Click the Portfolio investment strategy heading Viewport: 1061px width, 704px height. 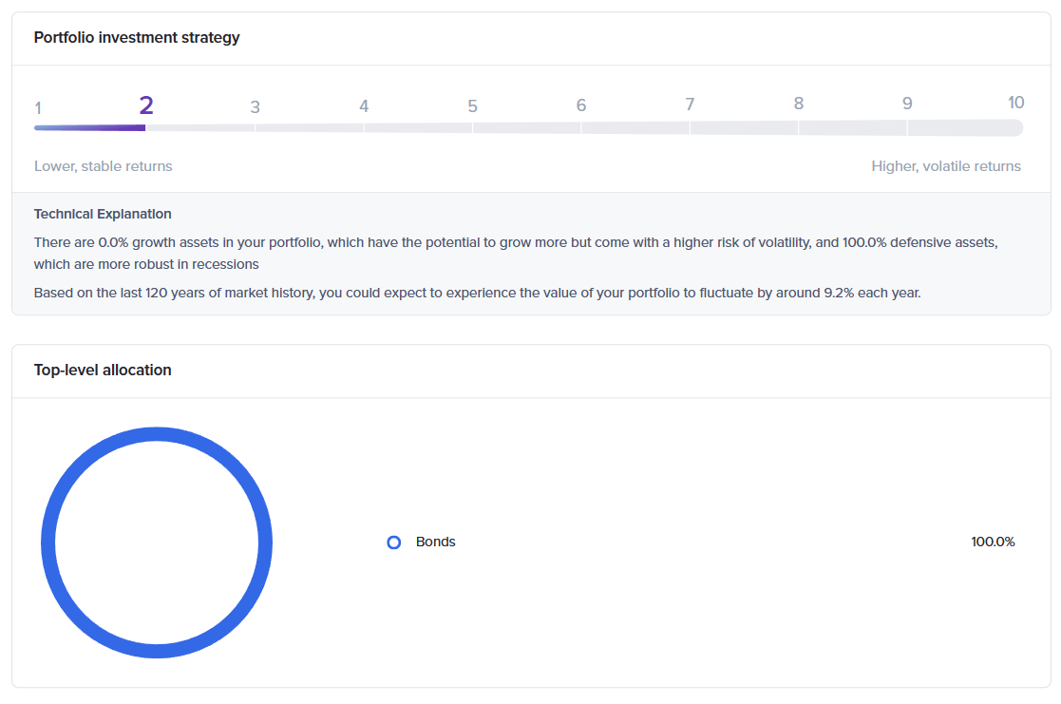tap(137, 38)
